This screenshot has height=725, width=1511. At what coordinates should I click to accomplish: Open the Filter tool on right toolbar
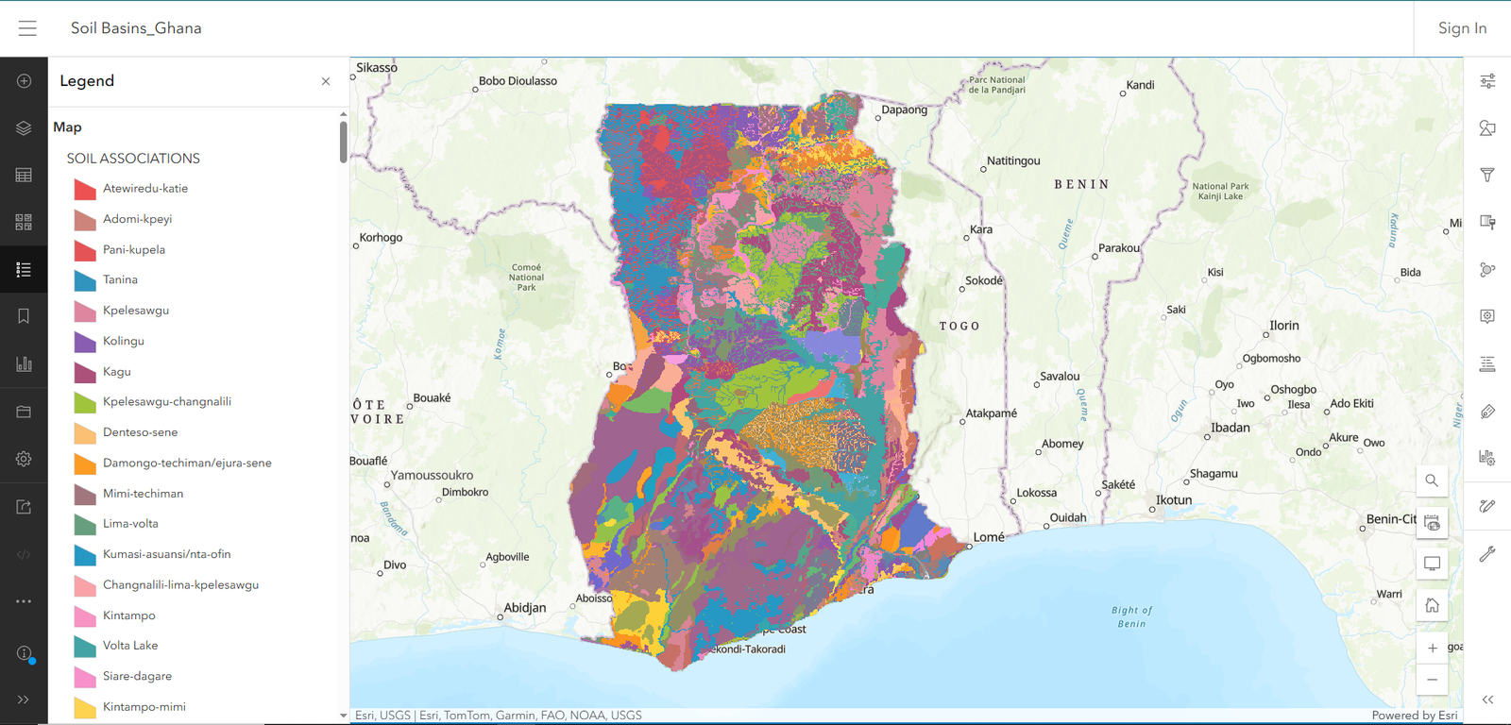pyautogui.click(x=1487, y=176)
